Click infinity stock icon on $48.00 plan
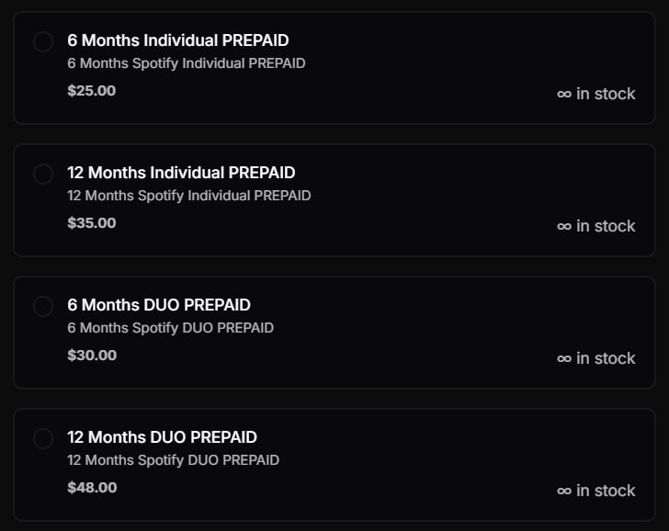 pyautogui.click(x=564, y=491)
